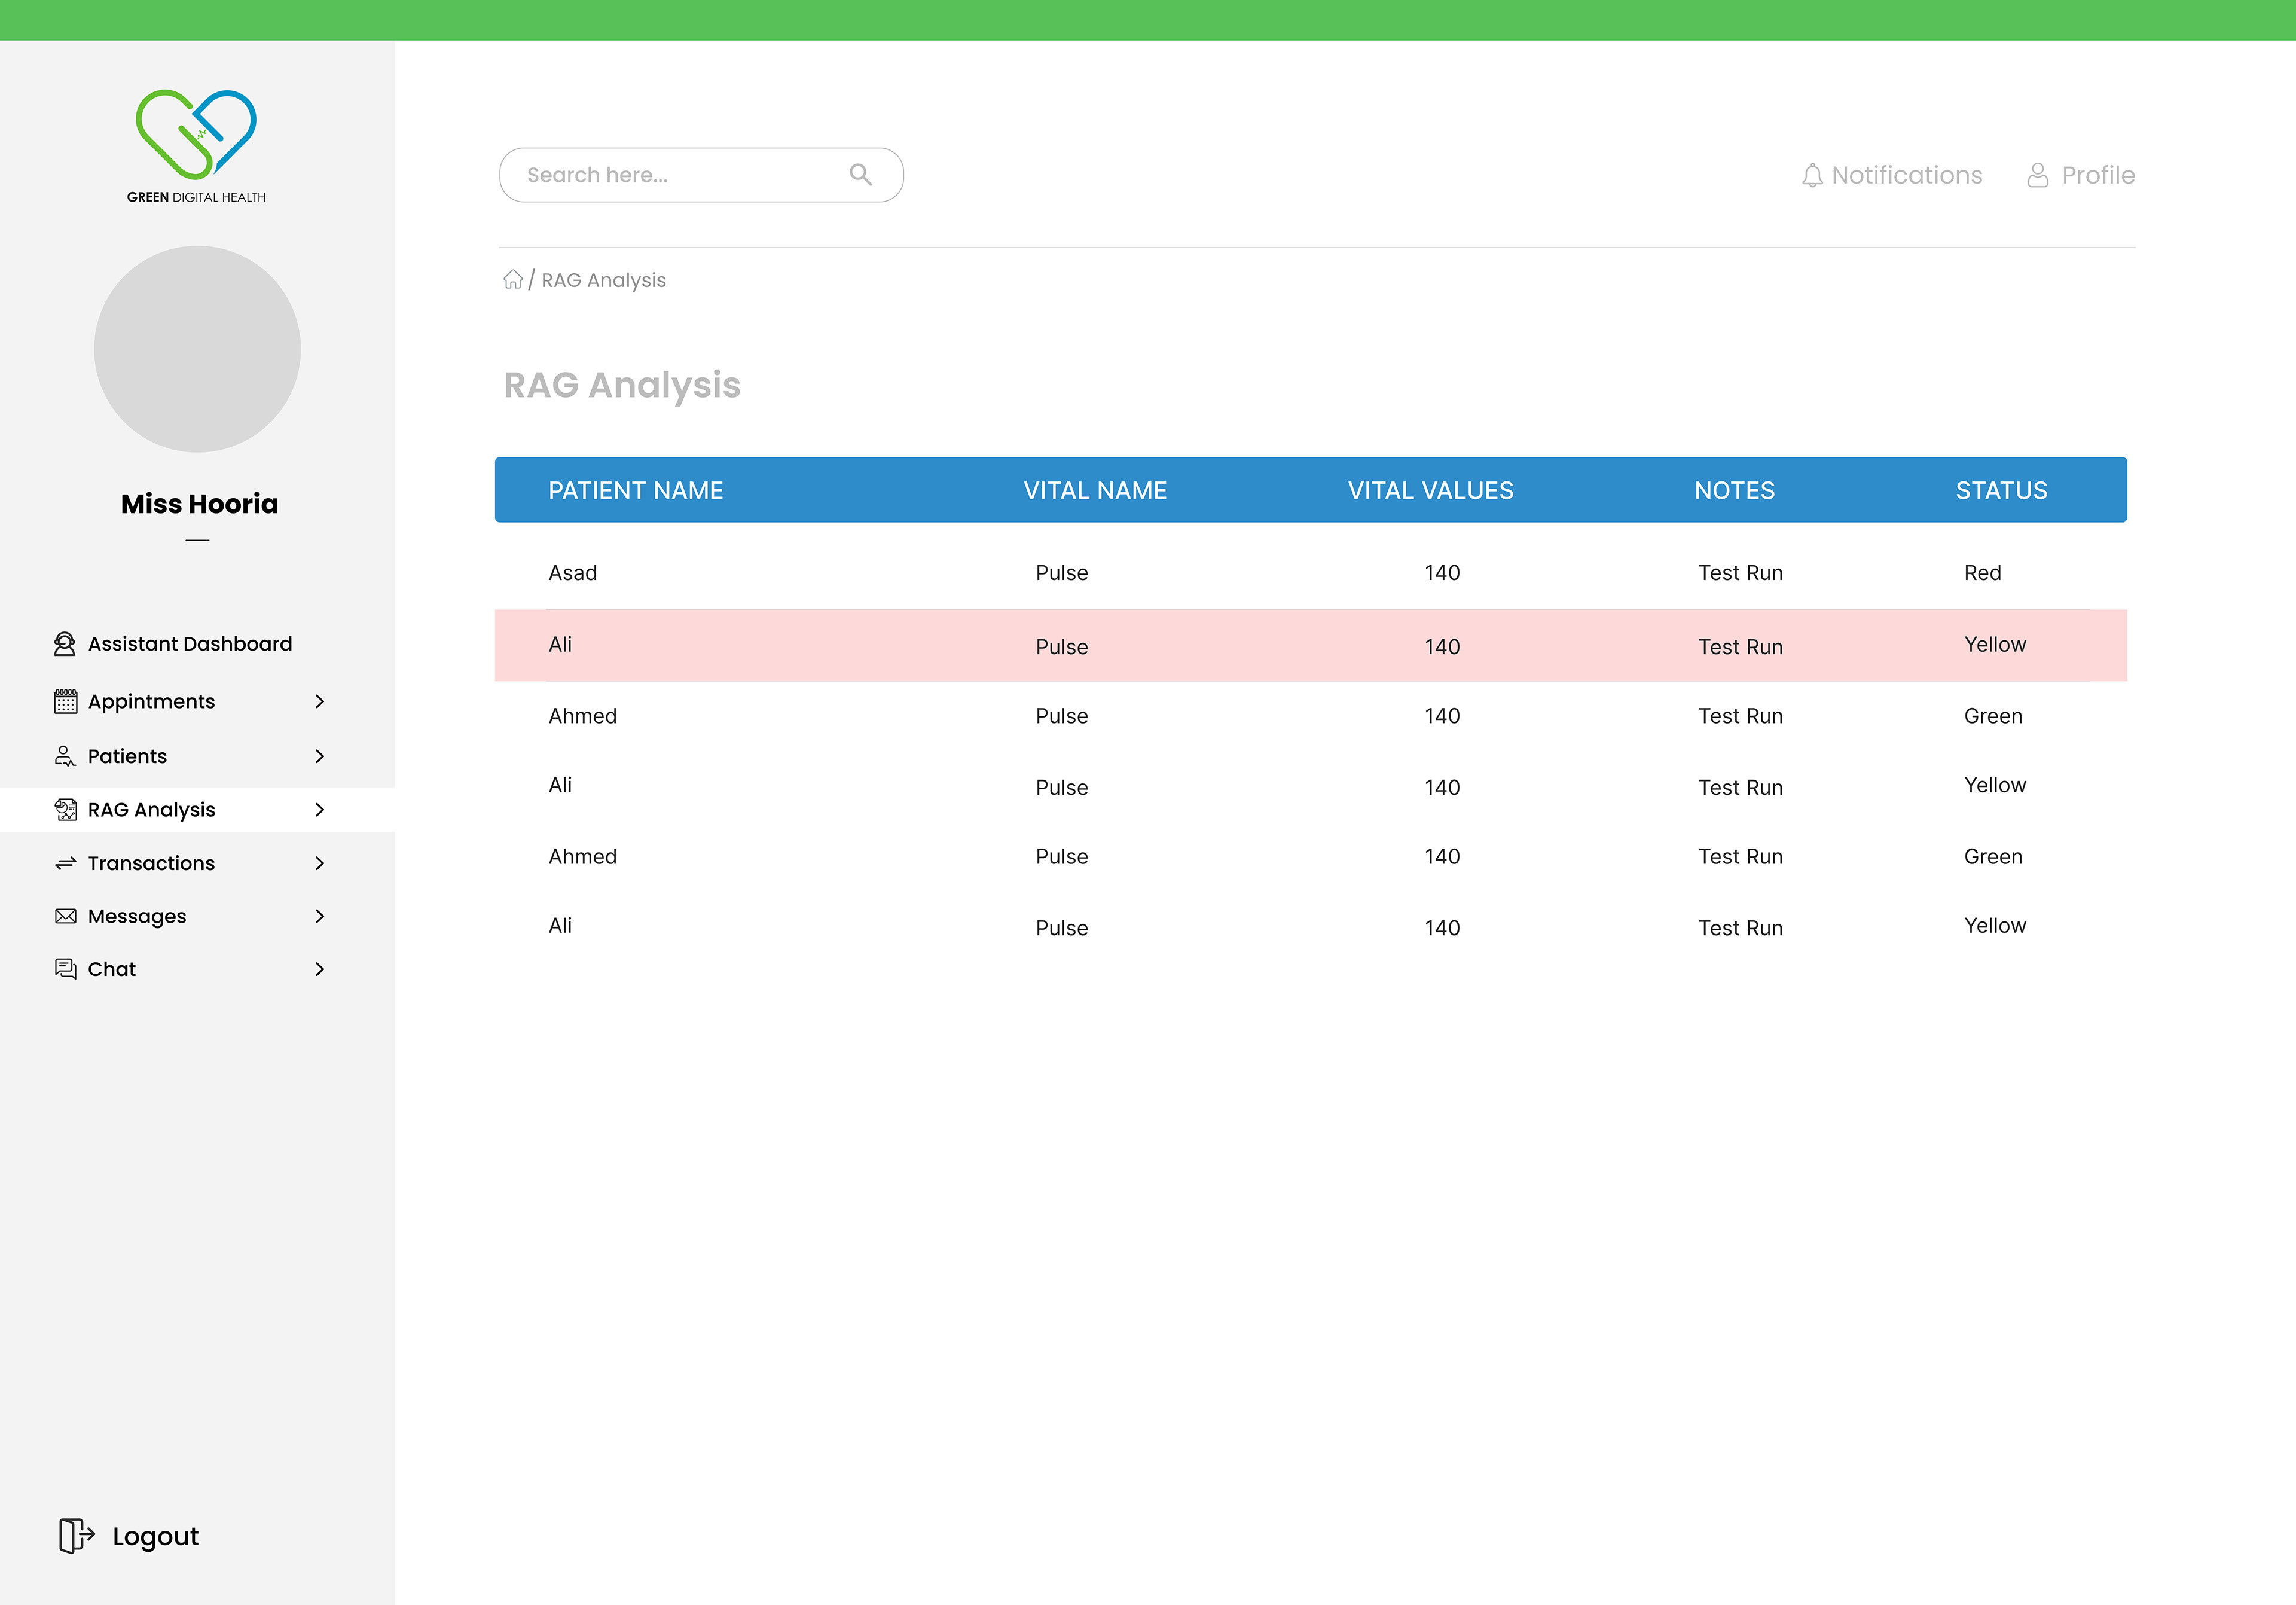Click the RAG Analysis breadcrumb link
The width and height of the screenshot is (2296, 1605).
(603, 280)
